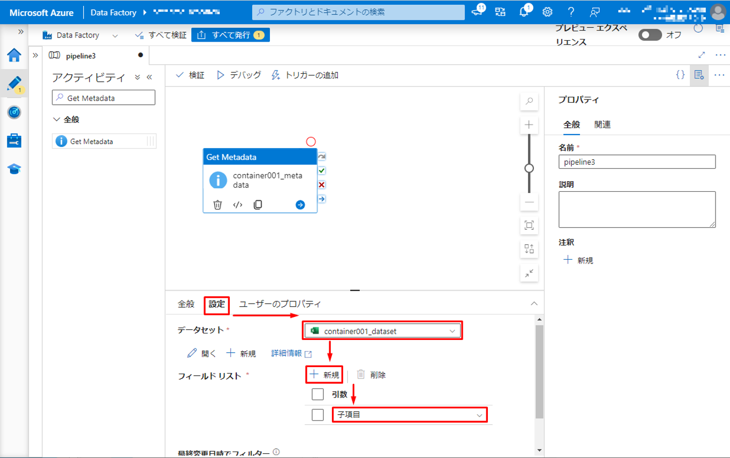Click the refresh icon near preview toggle
730x458 pixels.
point(698,28)
